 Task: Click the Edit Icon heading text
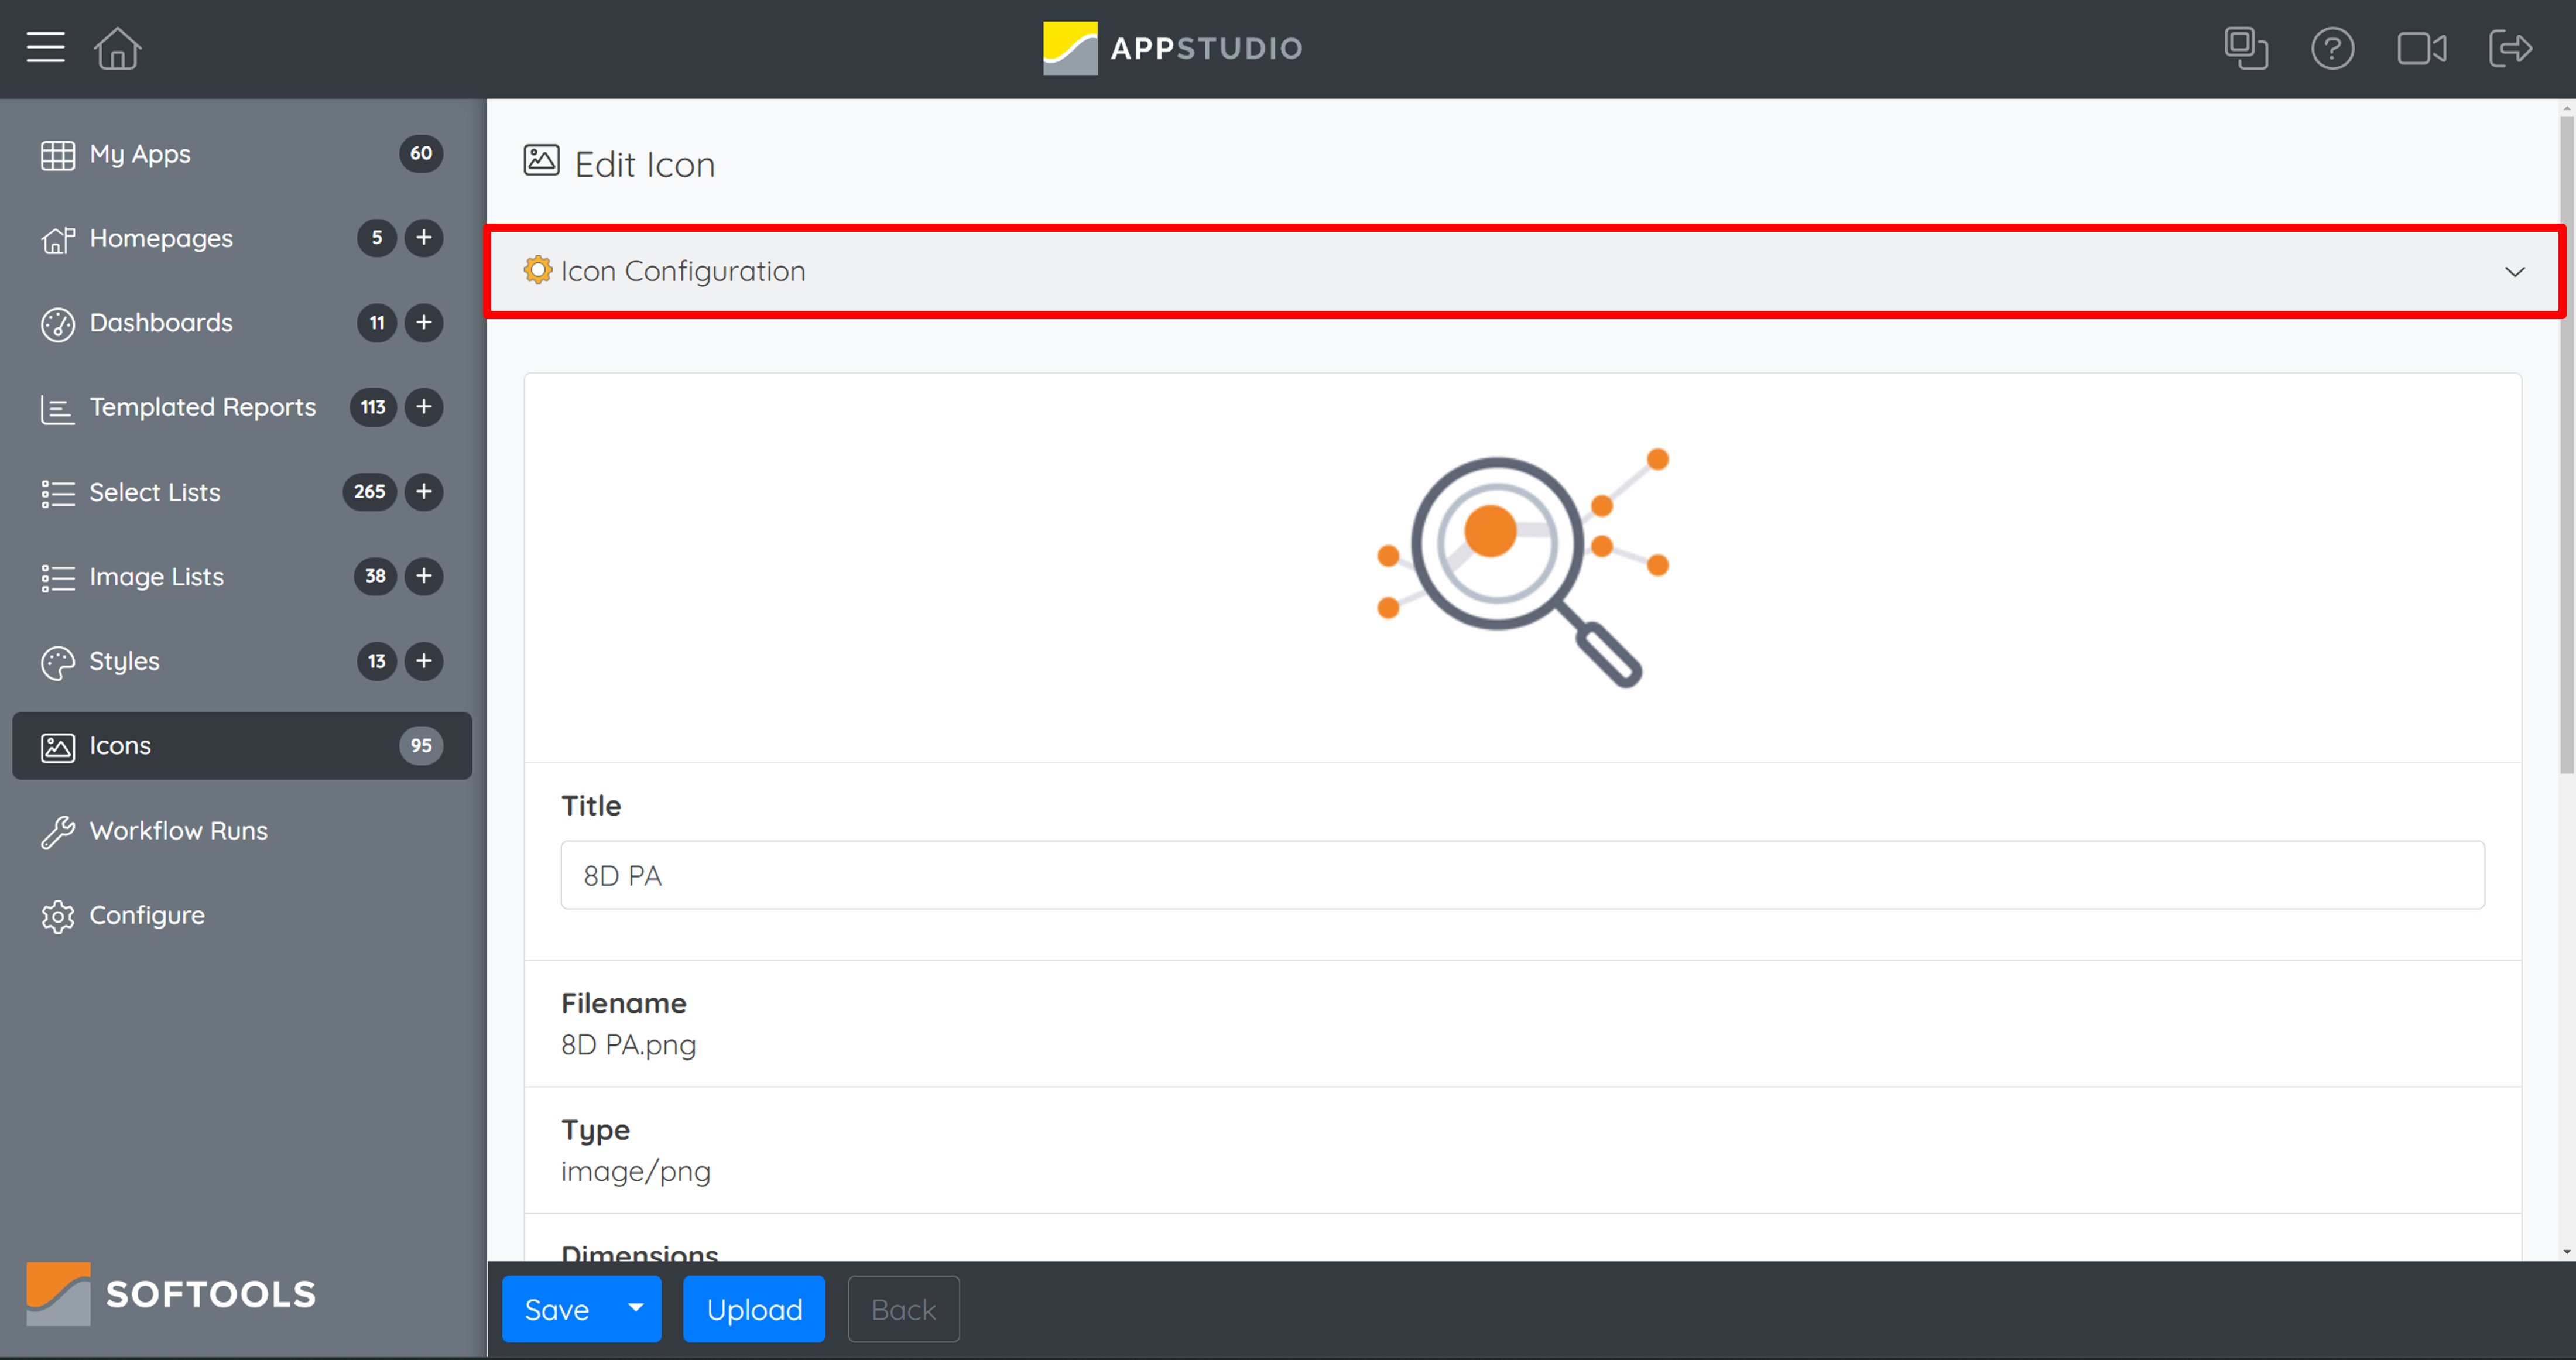(645, 164)
